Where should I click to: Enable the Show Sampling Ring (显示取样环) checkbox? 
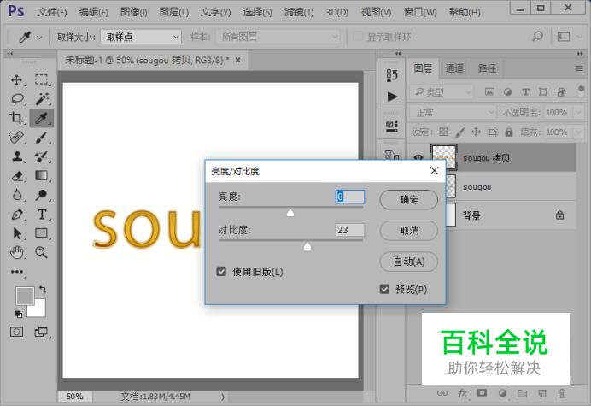(357, 37)
